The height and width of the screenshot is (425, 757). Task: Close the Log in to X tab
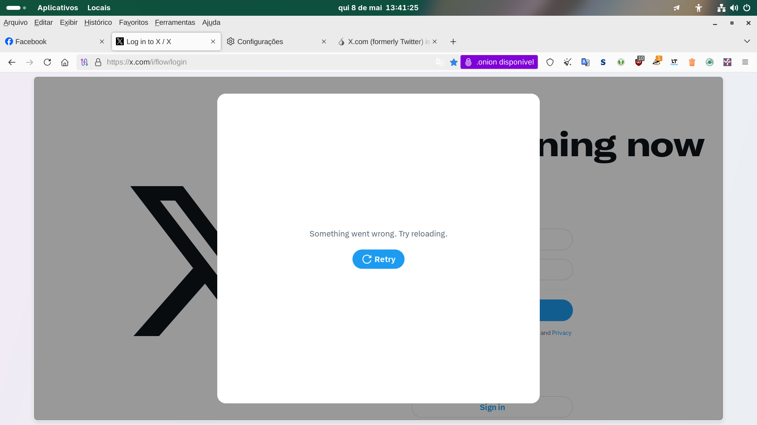pos(213,42)
